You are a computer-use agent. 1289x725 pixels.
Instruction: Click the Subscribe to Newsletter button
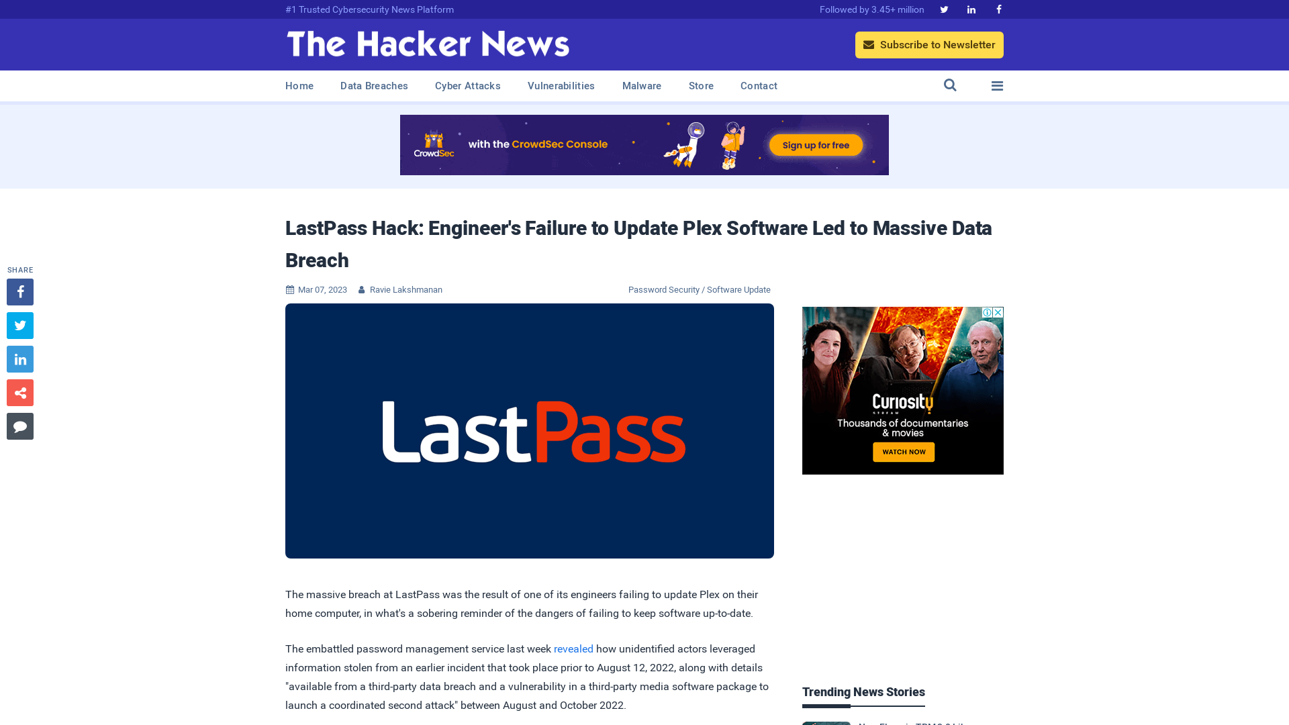pyautogui.click(x=928, y=44)
